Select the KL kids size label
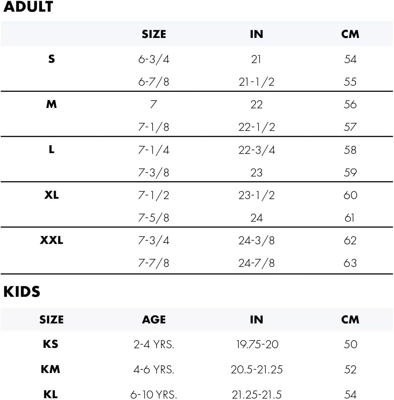This screenshot has height=400, width=394. [50, 394]
